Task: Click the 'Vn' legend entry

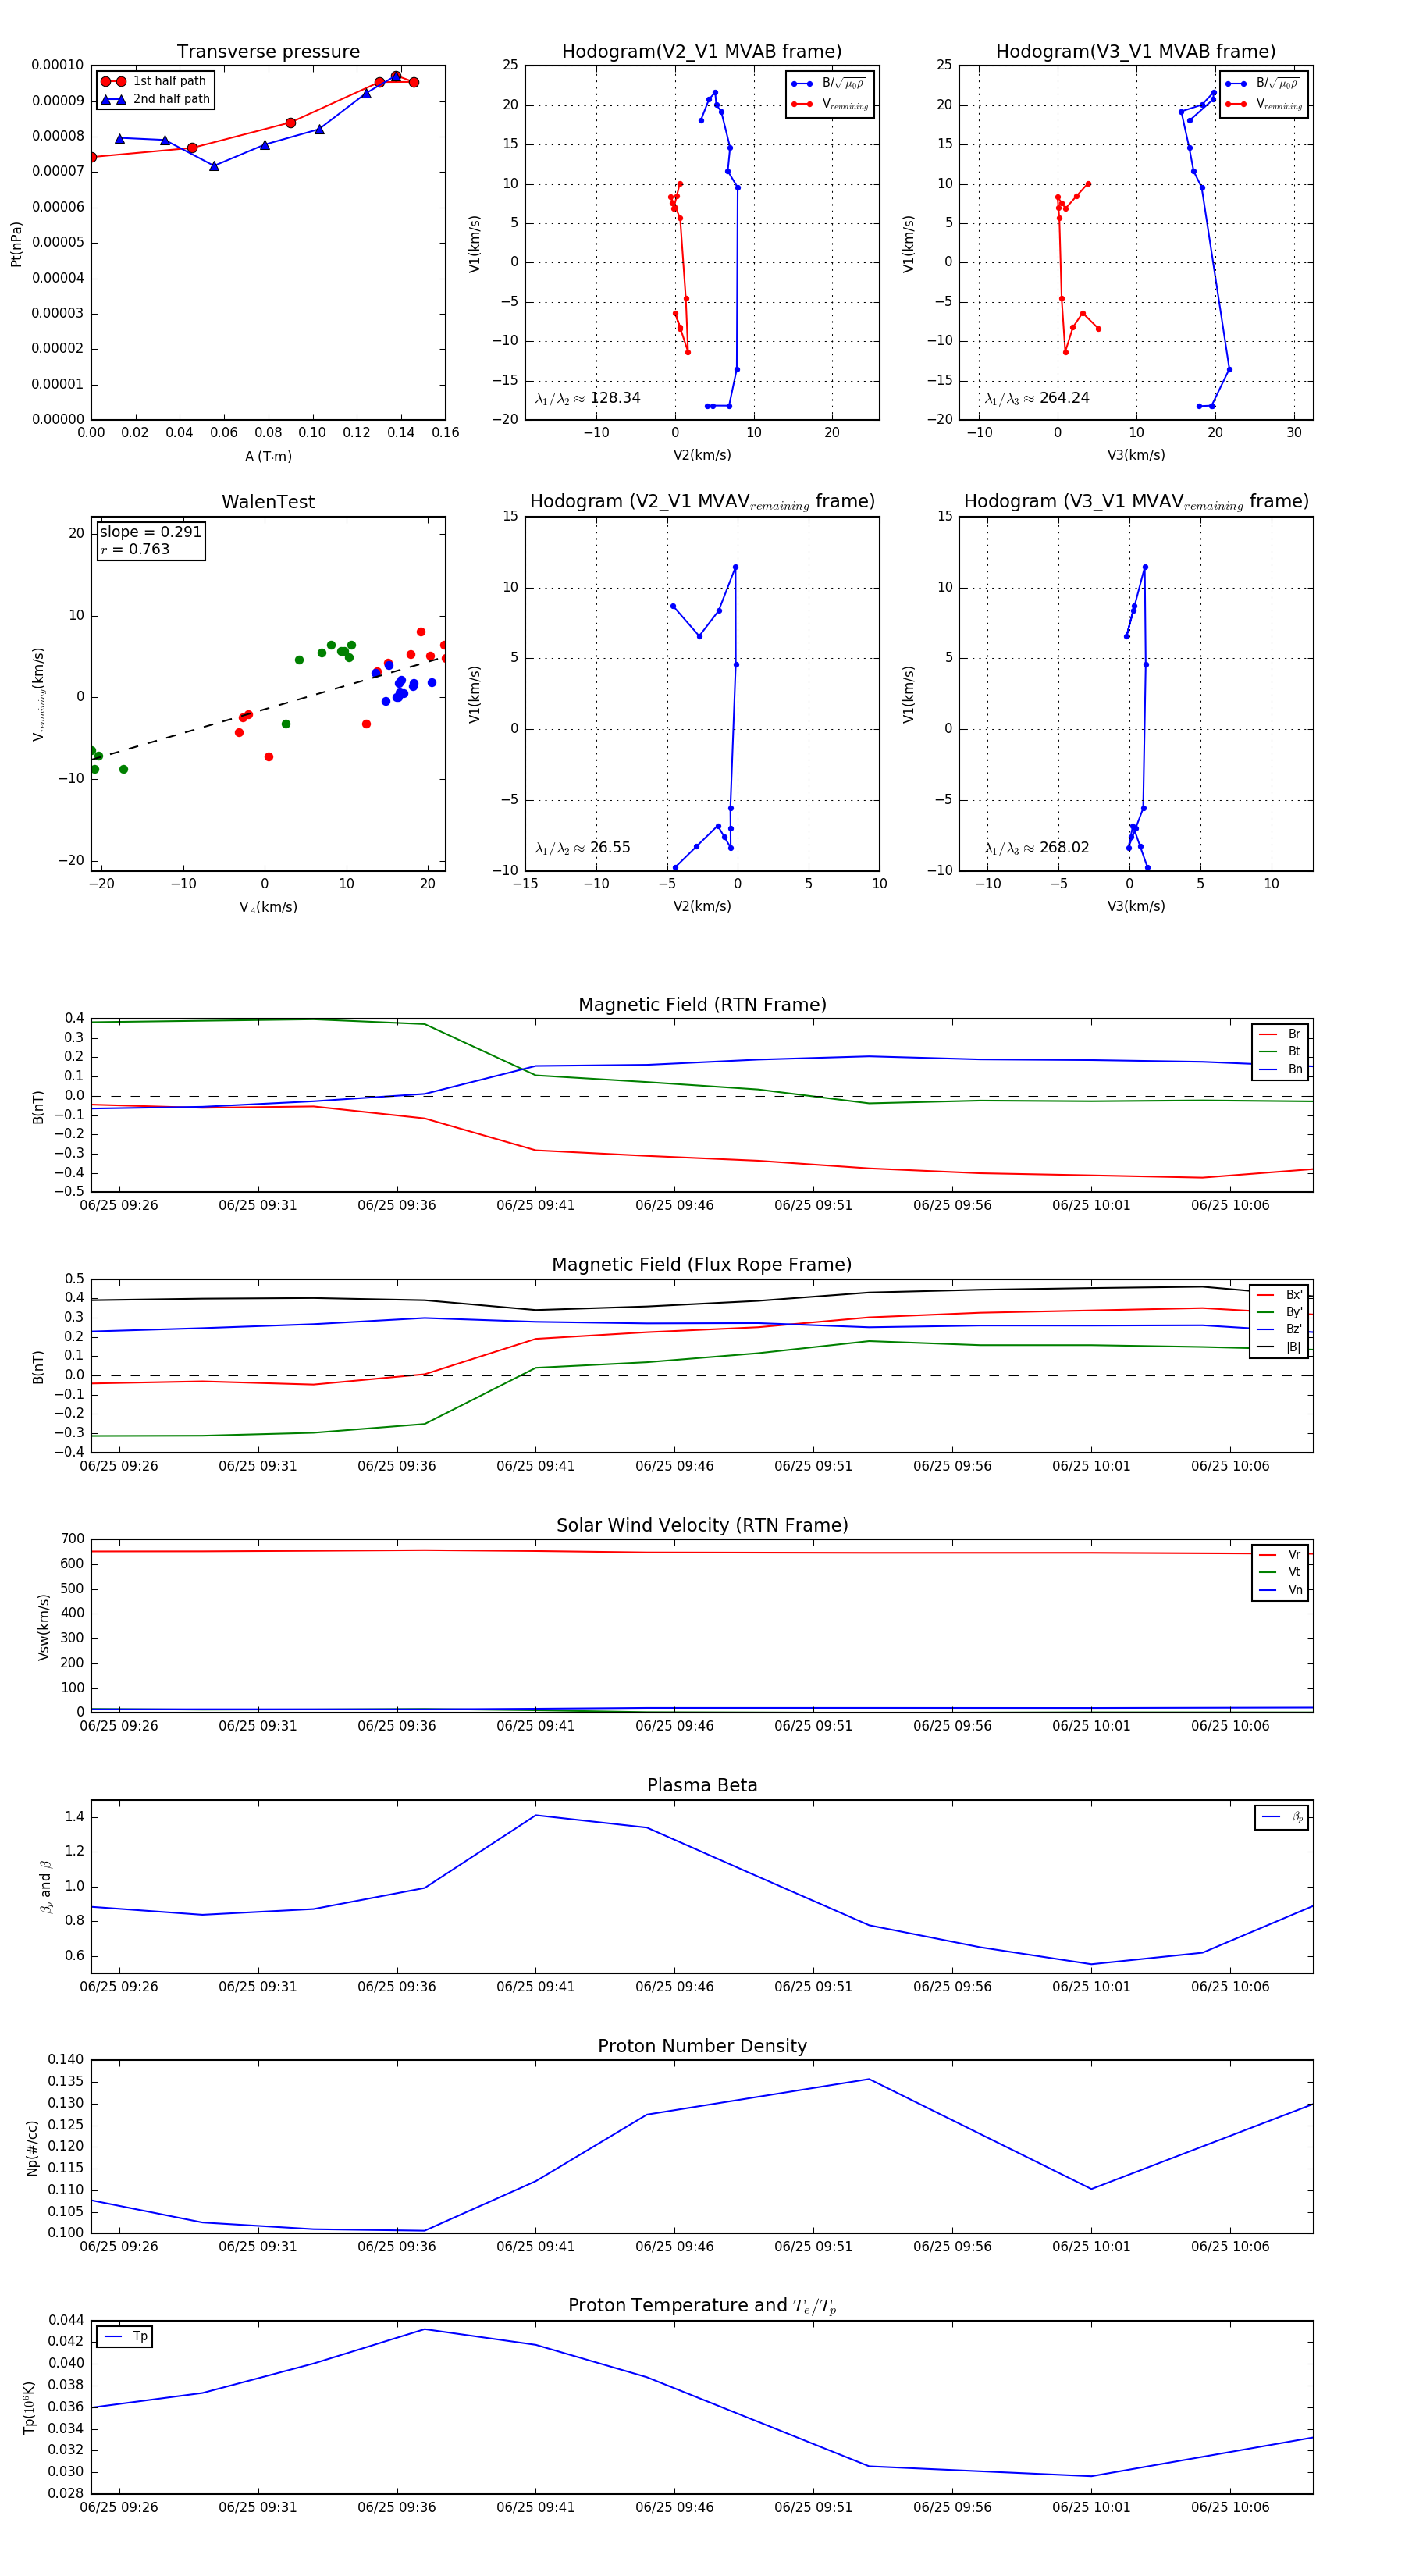Action: click(1280, 1590)
